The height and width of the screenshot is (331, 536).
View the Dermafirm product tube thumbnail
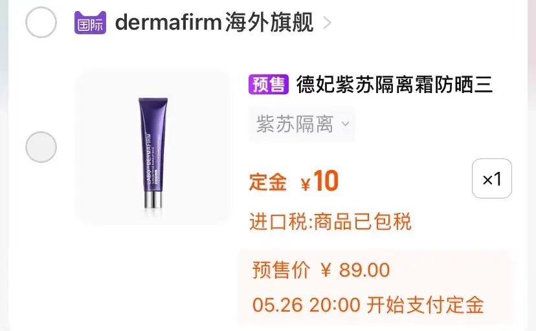pos(153,148)
